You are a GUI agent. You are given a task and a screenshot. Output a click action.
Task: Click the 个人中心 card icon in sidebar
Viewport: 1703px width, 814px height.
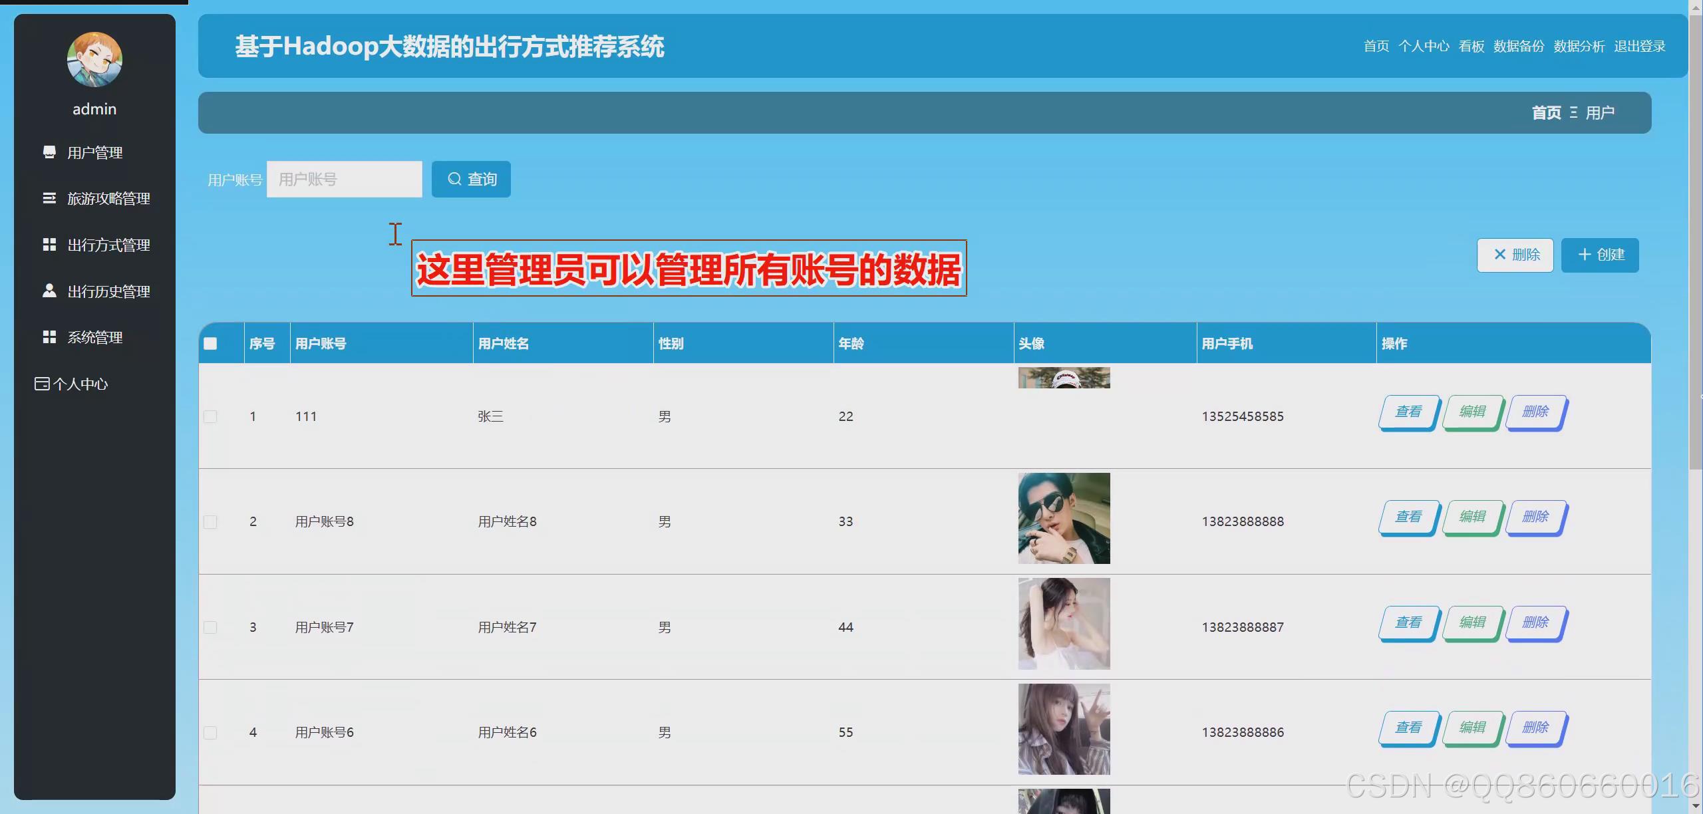pos(42,384)
